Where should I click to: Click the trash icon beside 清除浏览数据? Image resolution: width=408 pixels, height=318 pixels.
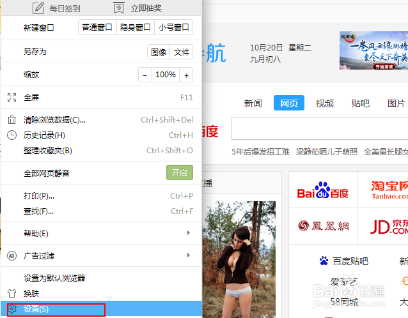[x=12, y=120]
